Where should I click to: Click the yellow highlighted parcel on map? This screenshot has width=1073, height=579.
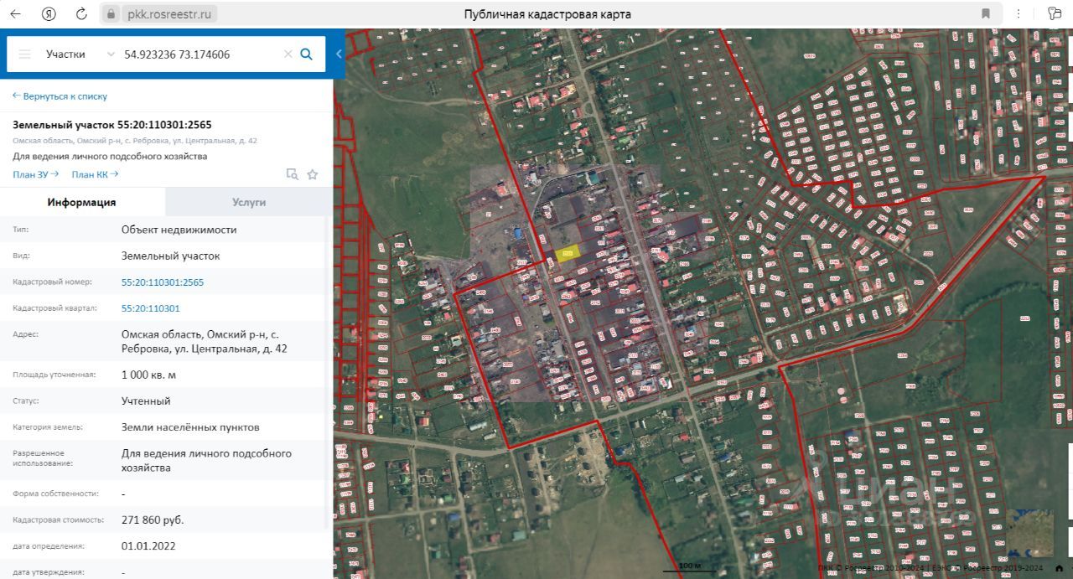pos(568,254)
